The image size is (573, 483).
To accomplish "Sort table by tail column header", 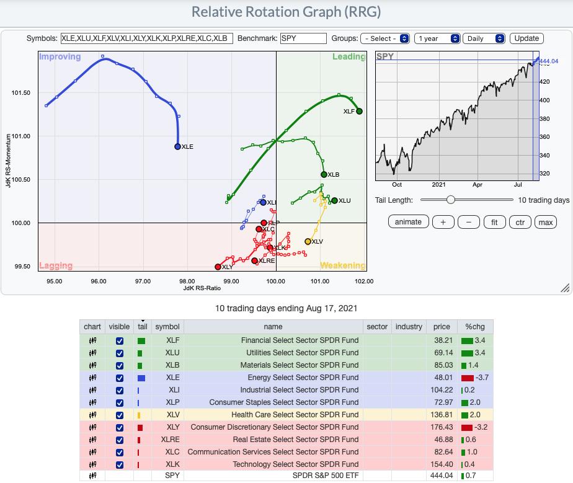I will coord(143,327).
